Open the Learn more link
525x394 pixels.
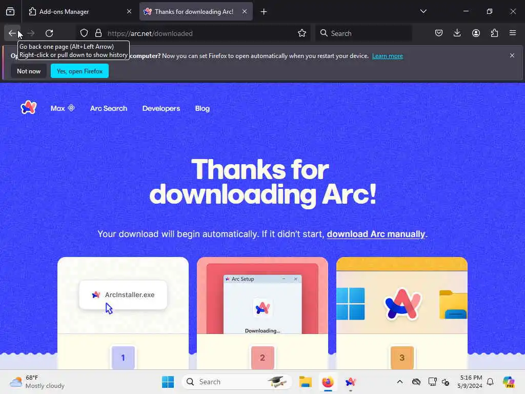pos(388,56)
